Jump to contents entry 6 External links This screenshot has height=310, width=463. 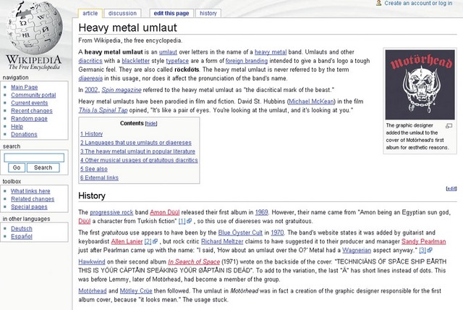click(99, 177)
